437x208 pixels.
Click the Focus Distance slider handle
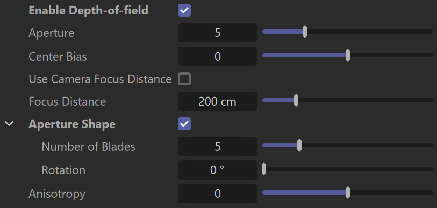point(296,100)
